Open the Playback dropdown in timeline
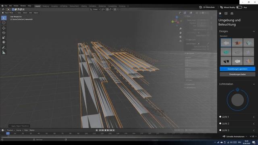258x145 pixels. pyautogui.click(x=11, y=130)
